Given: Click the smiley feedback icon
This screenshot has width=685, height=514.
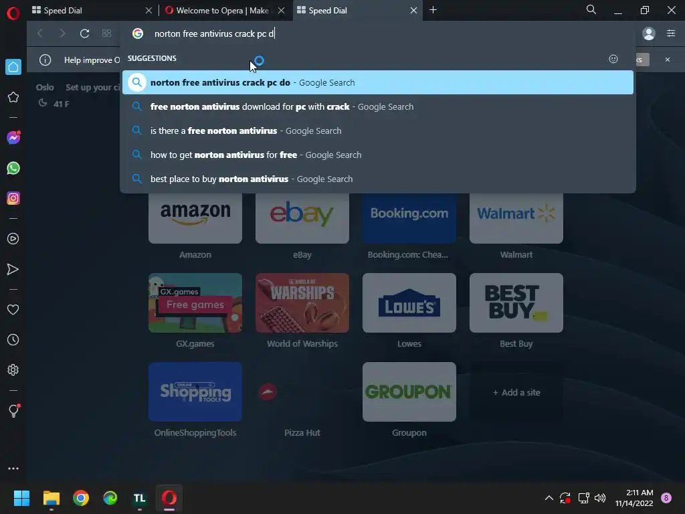Looking at the screenshot, I should [x=613, y=59].
